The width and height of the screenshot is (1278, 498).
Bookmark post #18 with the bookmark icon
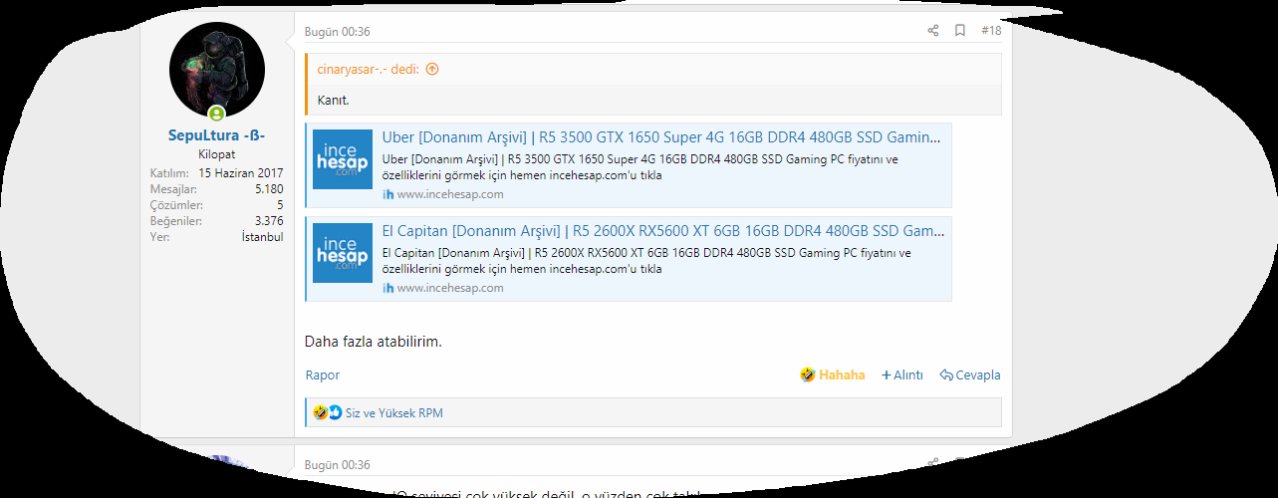960,31
